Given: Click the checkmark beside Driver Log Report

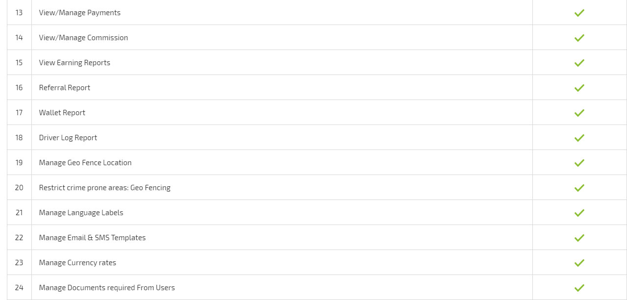Looking at the screenshot, I should point(579,138).
